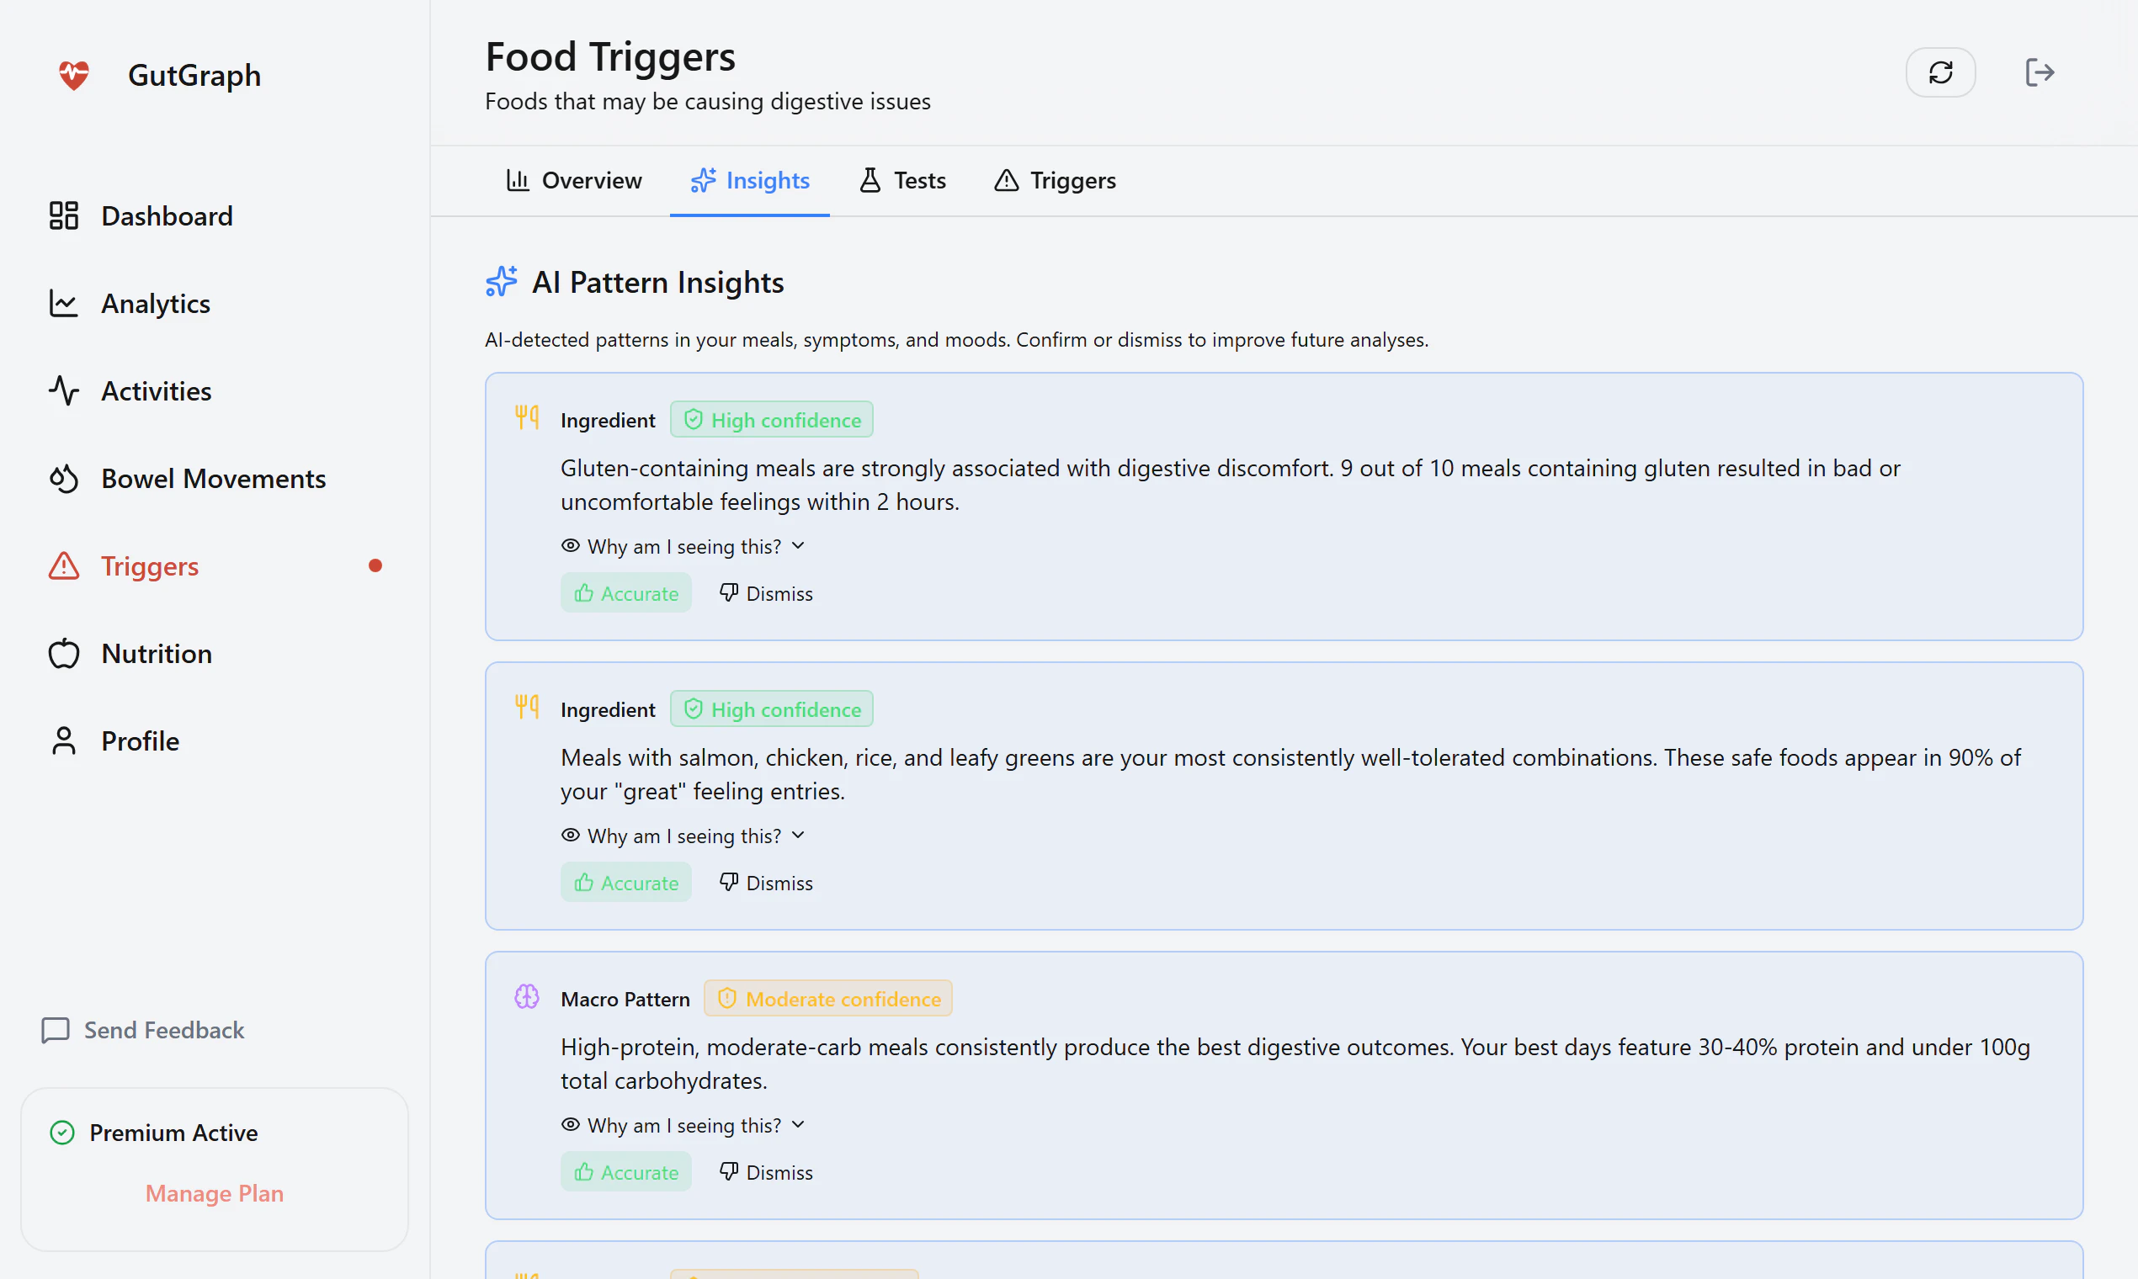This screenshot has width=2138, height=1279.
Task: Click the refresh icon in the header
Action: (x=1940, y=72)
